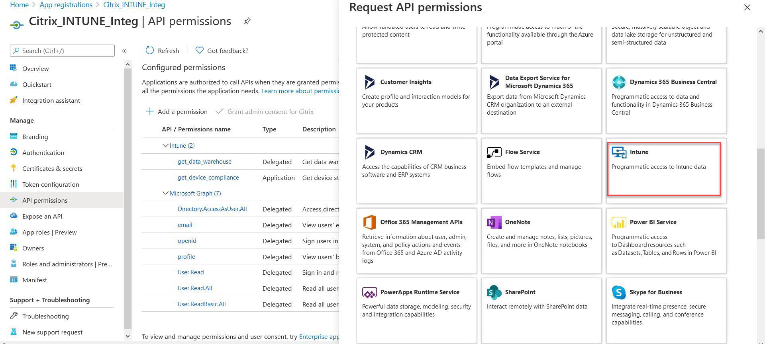Image resolution: width=765 pixels, height=344 pixels.
Task: Open Citrix_INTUNE_Integ breadcrumb link
Action: click(134, 5)
